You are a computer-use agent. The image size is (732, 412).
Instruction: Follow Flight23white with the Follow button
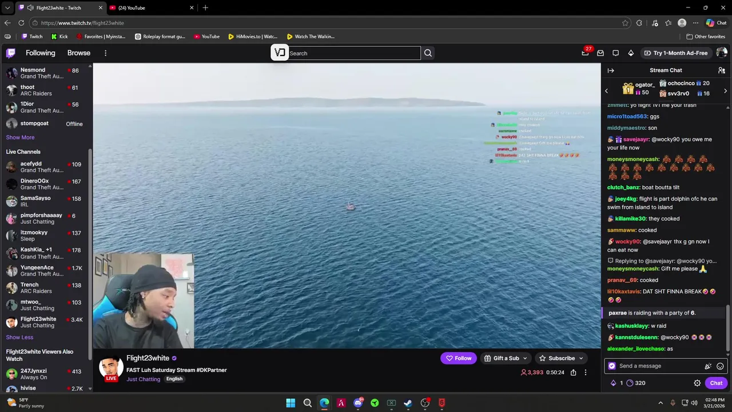pyautogui.click(x=459, y=358)
